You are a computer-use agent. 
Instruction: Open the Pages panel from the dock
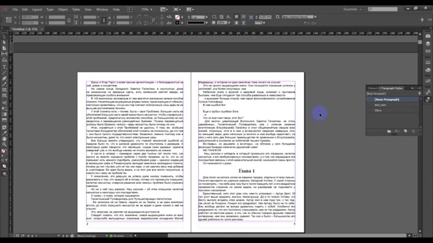point(428,36)
